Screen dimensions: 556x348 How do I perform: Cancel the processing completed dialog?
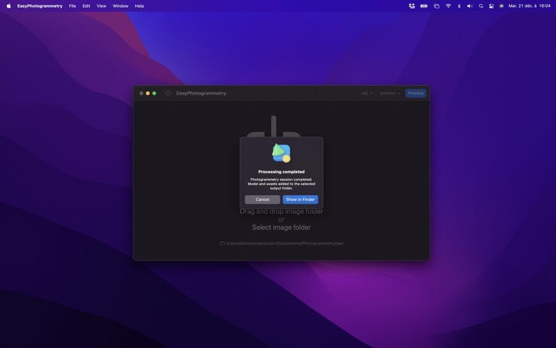pos(262,200)
